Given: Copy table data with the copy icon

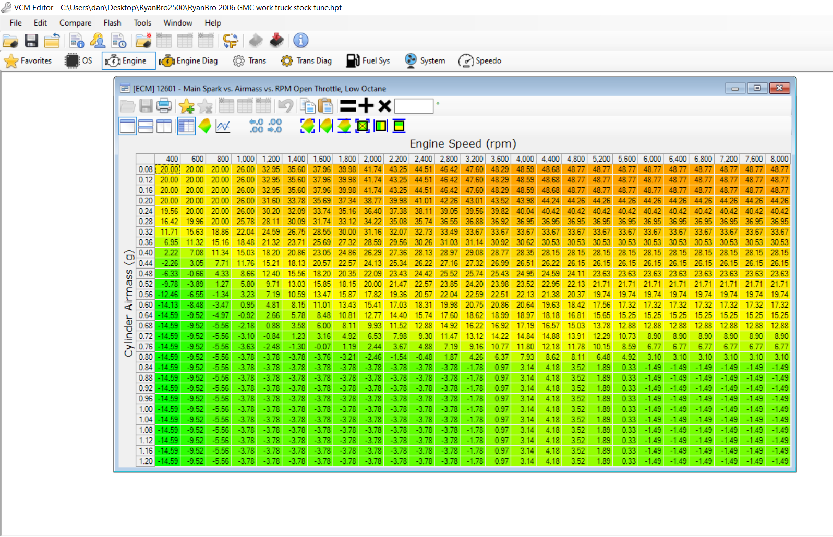Looking at the screenshot, I should point(308,106).
